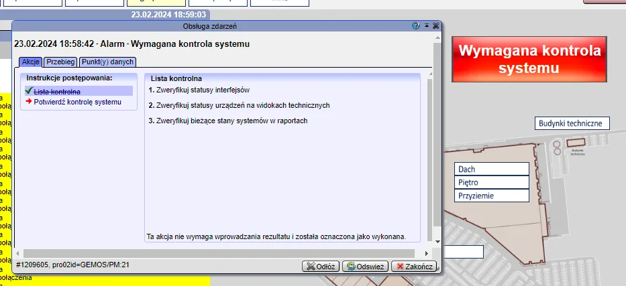Image resolution: width=626 pixels, height=286 pixels.
Task: Click the note Ta akcja nie wymaga wprowadzania rezultatu
Action: pos(276,236)
